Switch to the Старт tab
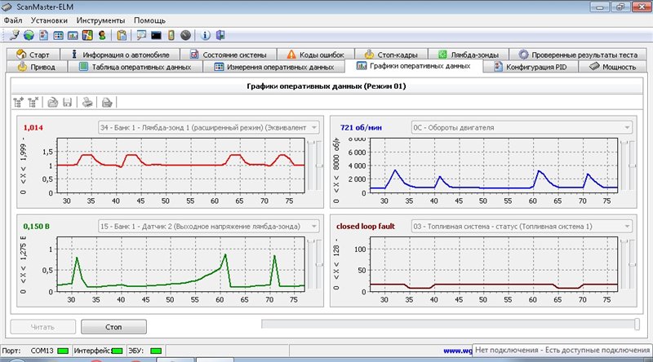The width and height of the screenshot is (653, 362). click(33, 55)
